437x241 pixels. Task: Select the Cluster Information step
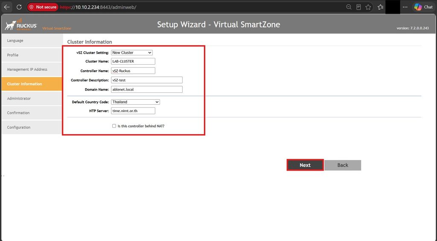click(32, 84)
